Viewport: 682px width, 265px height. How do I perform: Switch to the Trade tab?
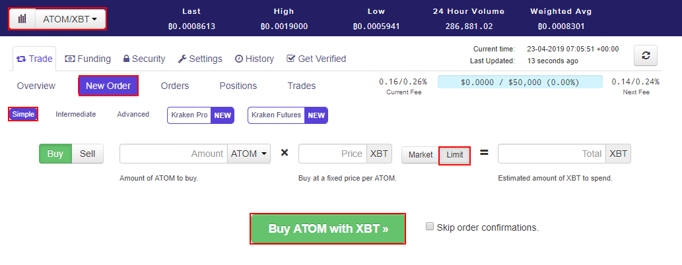(x=34, y=59)
